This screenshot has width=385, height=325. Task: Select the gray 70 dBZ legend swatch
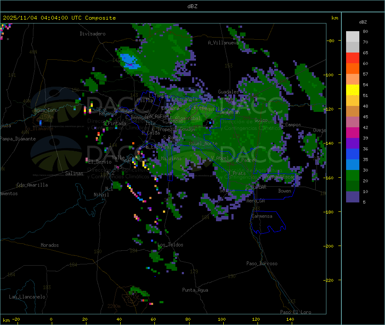352,47
